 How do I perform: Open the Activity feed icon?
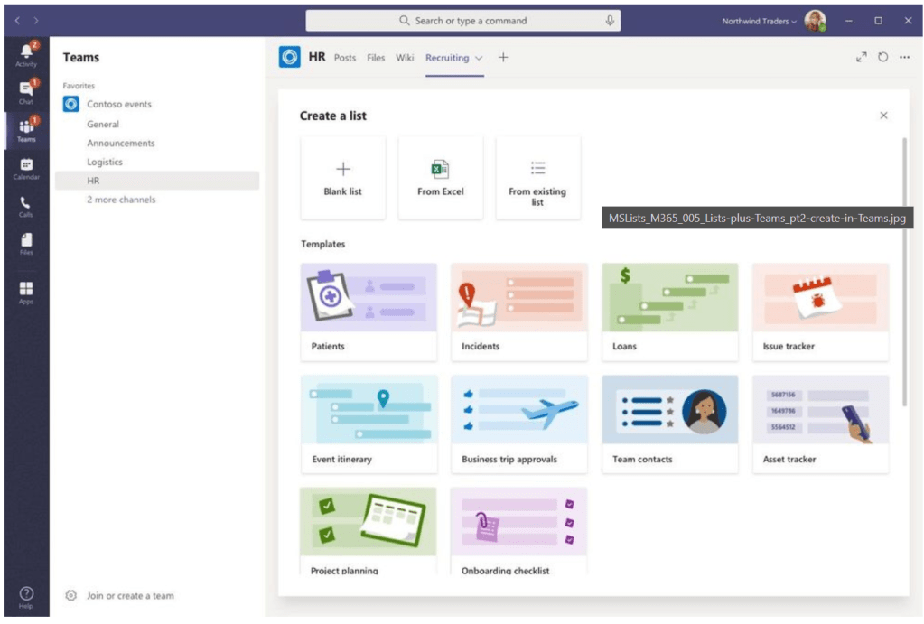coord(26,55)
